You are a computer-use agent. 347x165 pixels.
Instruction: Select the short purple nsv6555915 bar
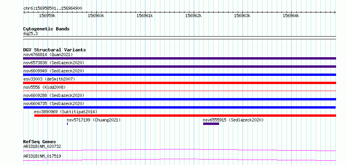[211, 124]
